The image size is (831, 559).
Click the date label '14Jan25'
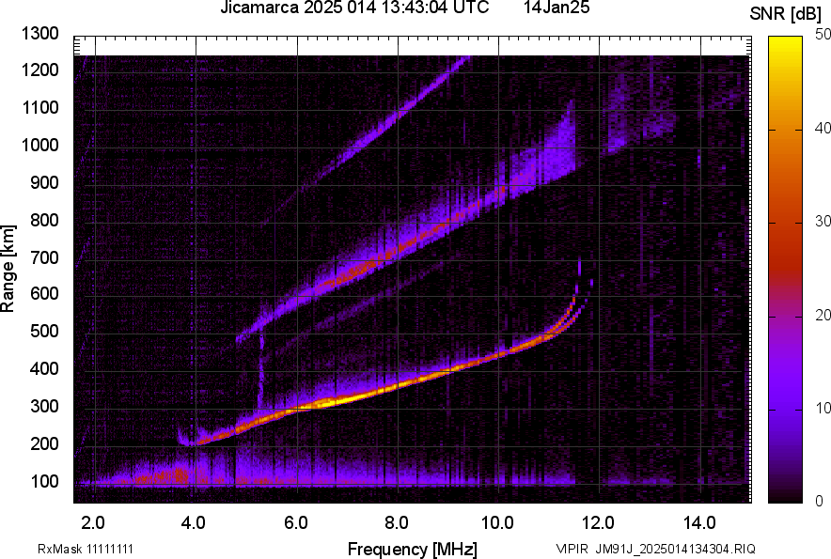(x=557, y=8)
